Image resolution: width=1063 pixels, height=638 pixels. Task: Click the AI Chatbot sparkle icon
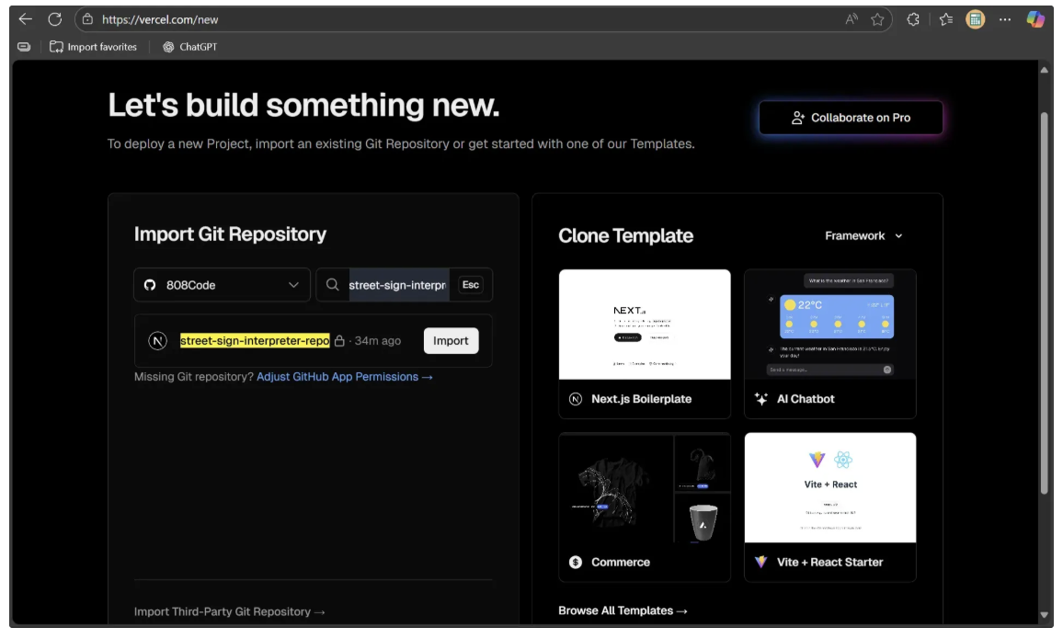click(x=761, y=399)
